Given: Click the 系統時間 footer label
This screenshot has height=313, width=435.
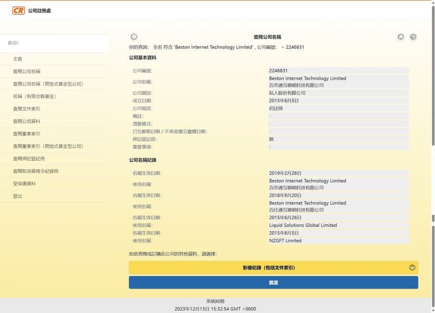Looking at the screenshot, I should pyautogui.click(x=215, y=301).
